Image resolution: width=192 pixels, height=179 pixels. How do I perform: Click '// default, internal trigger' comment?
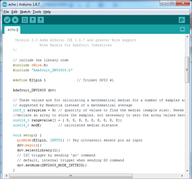(71, 160)
